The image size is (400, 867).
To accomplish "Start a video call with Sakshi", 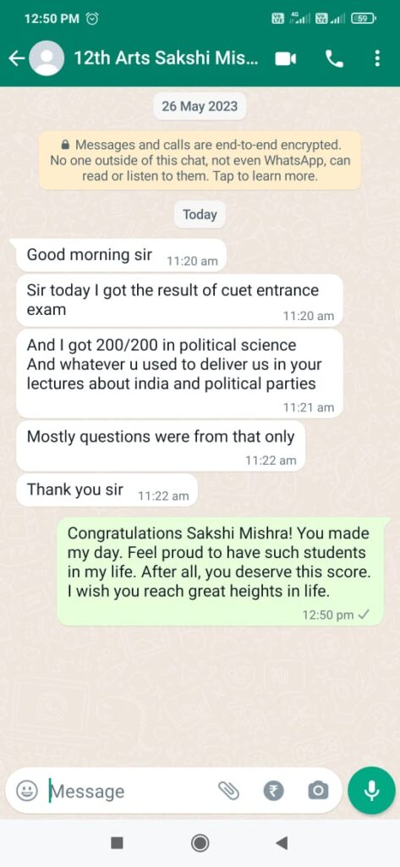I will click(286, 58).
